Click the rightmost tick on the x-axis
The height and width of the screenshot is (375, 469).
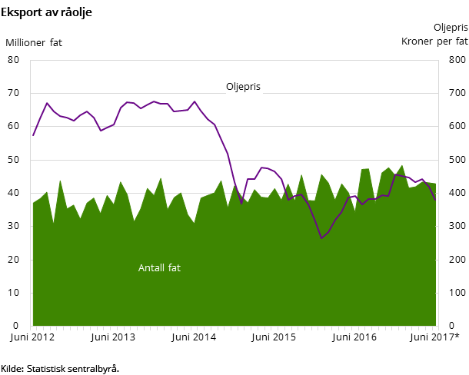coord(438,328)
